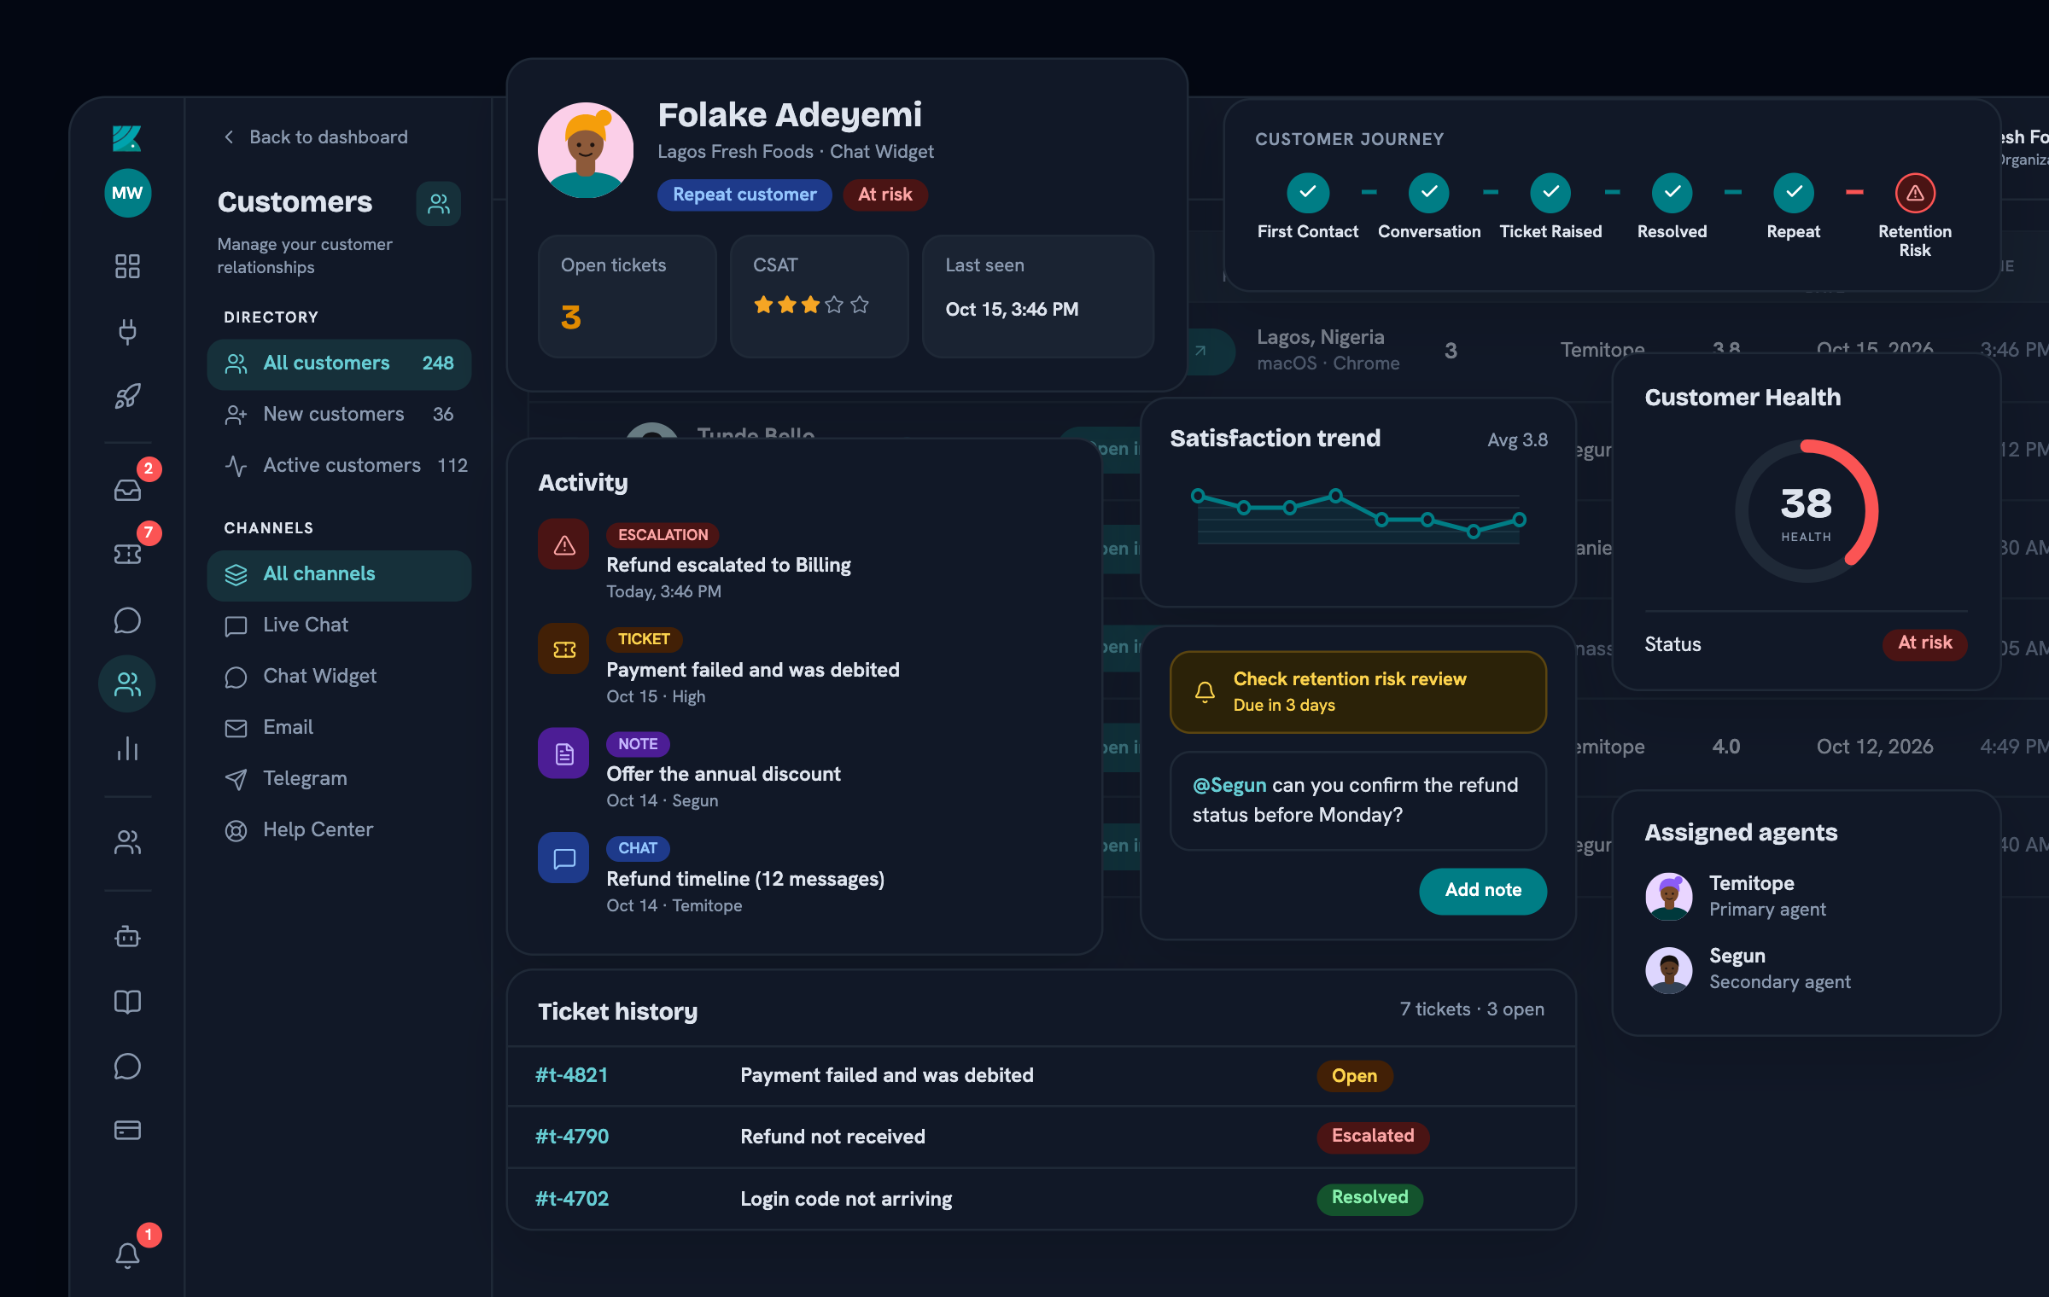Screen dimensions: 2049x1297
Task: Click the MW user avatar in sidebar
Action: coord(127,193)
